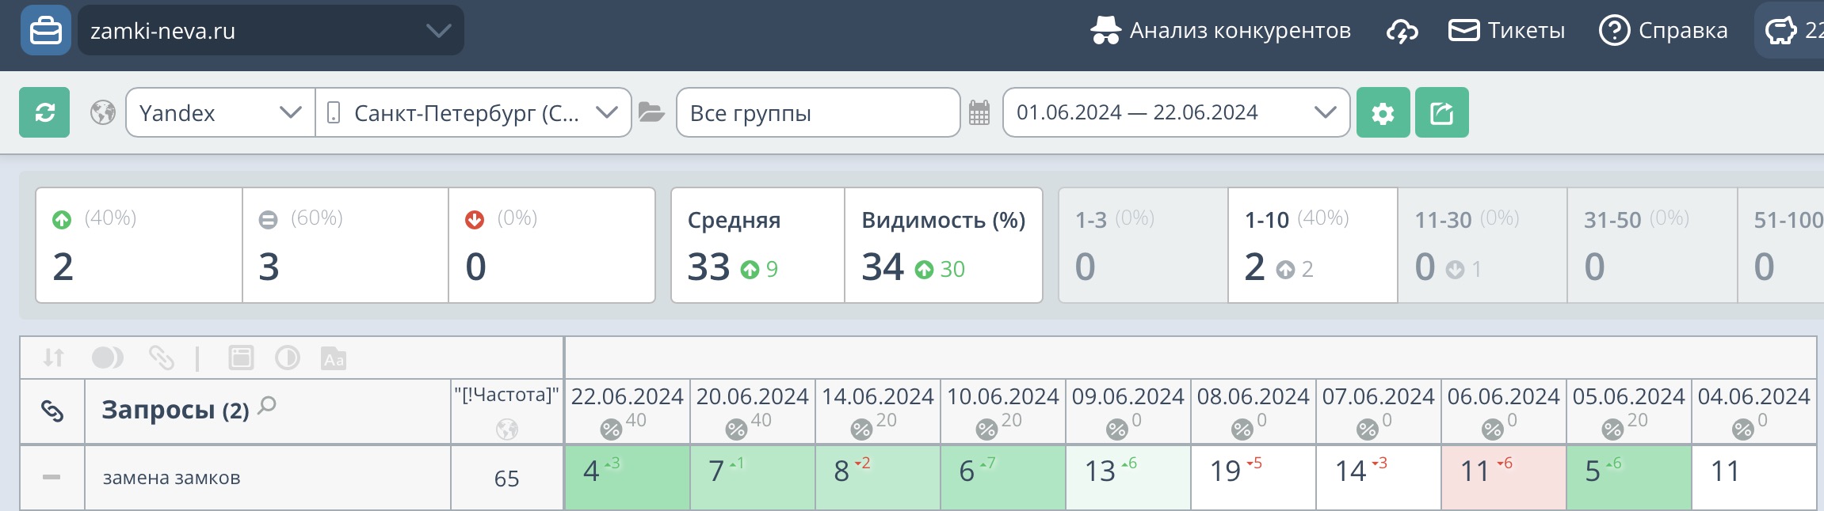
Task: Toggle the half-circle contrast icon
Action: tap(287, 358)
